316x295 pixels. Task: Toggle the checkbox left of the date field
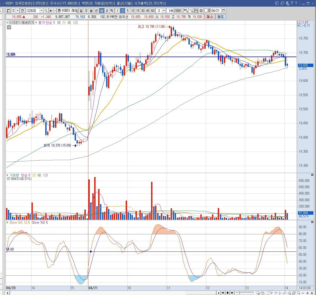tap(206, 11)
